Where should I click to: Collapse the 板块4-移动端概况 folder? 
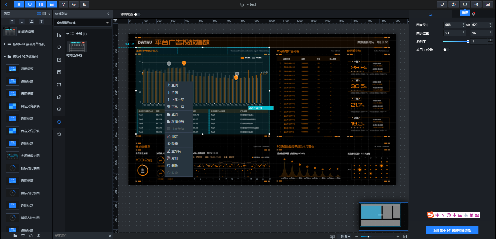5,56
